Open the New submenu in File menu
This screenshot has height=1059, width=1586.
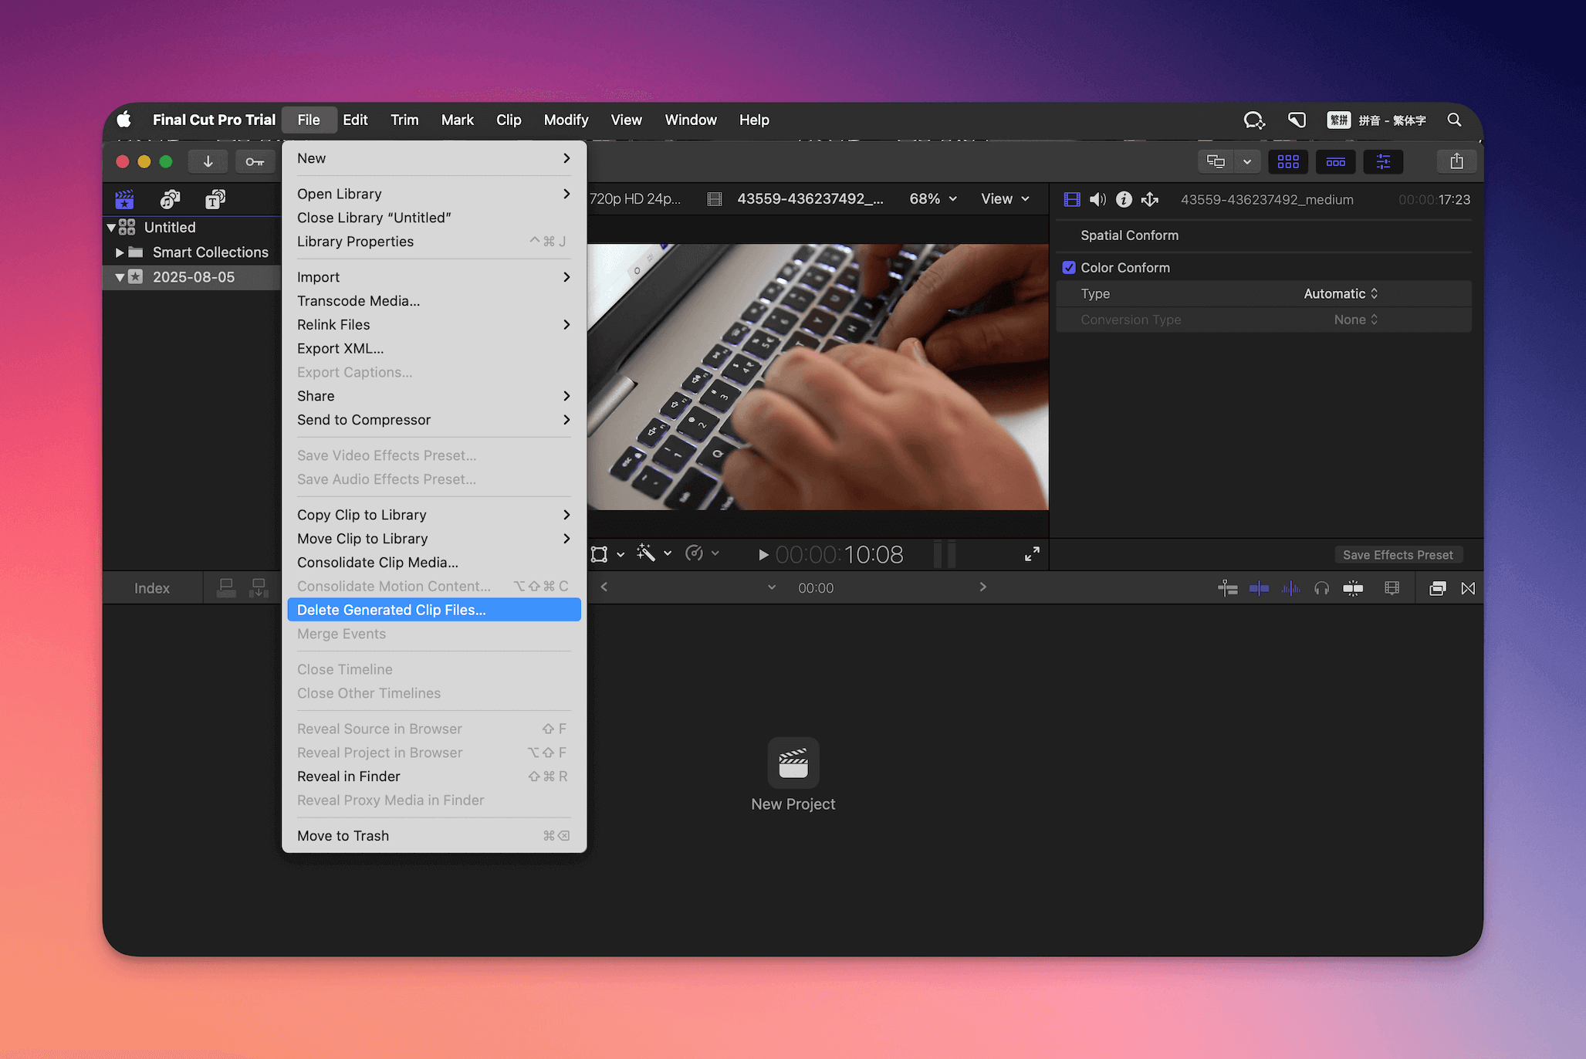pos(434,158)
